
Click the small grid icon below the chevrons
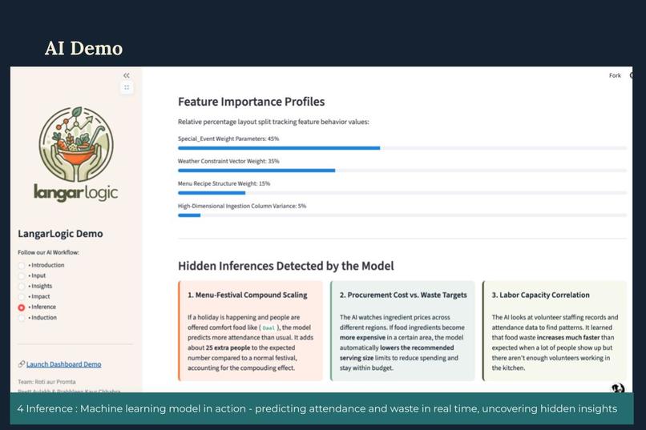127,87
